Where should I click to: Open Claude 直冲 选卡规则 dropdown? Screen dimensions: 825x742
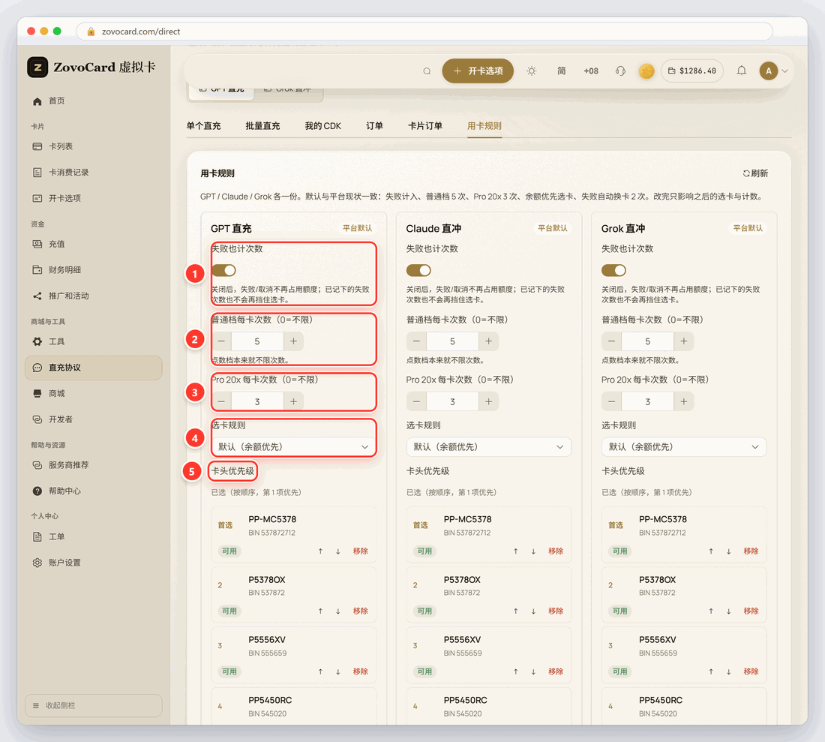[489, 447]
